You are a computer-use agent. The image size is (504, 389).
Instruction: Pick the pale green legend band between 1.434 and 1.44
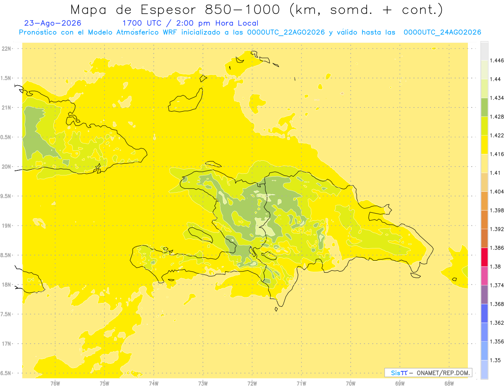[x=484, y=89]
